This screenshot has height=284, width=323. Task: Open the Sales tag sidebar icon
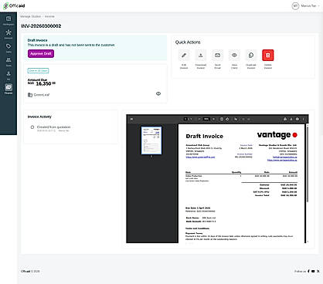pos(8,48)
